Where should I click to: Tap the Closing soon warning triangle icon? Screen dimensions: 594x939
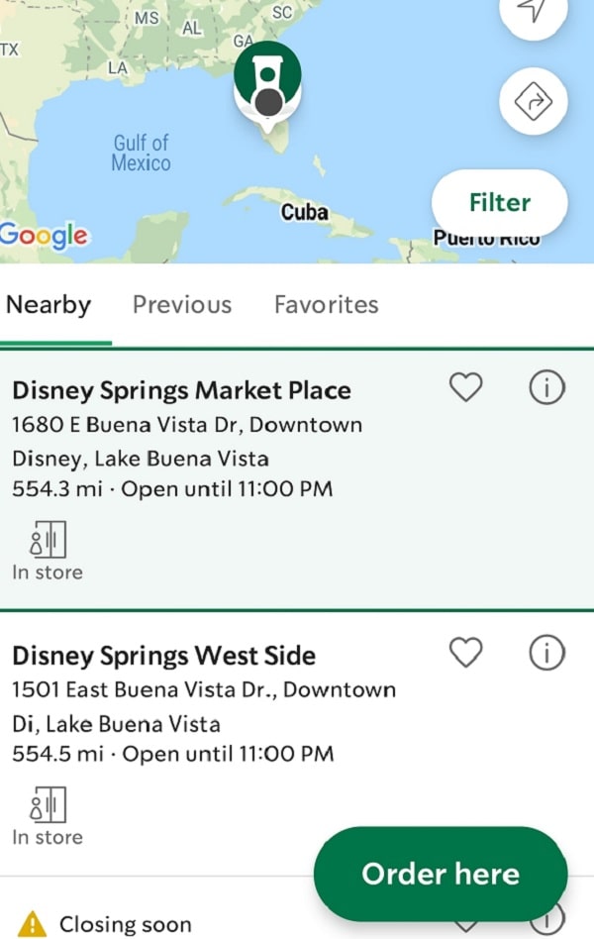click(32, 924)
